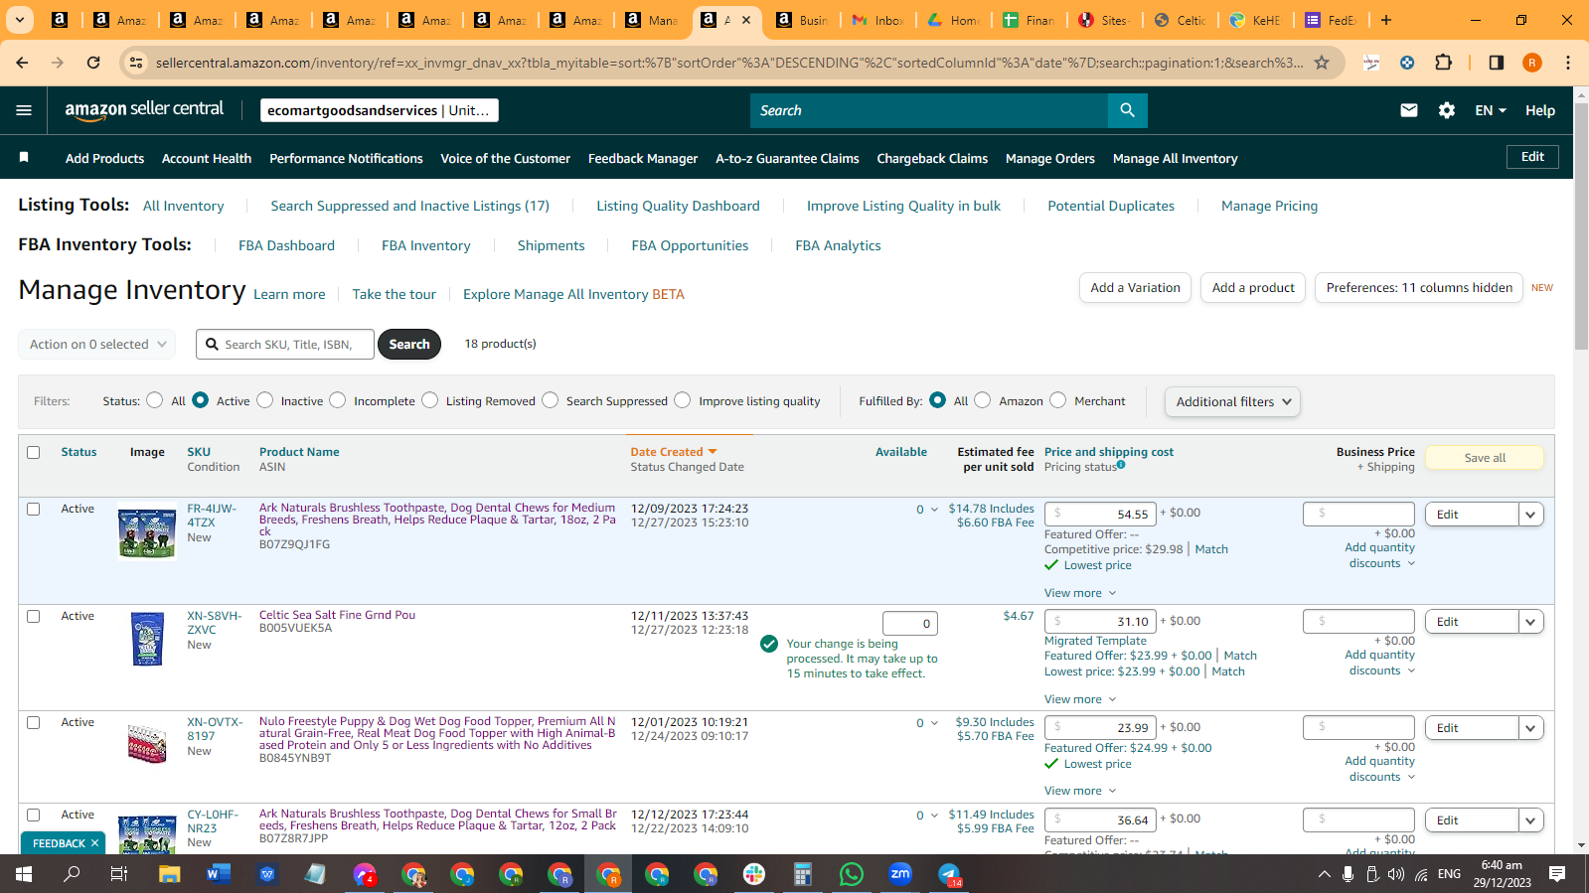
Task: Bookmark this page with the star icon
Action: pos(1322,63)
